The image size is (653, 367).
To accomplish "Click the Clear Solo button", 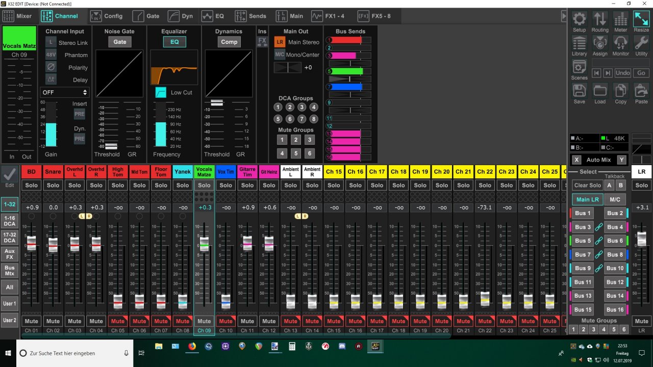I will click(x=587, y=185).
